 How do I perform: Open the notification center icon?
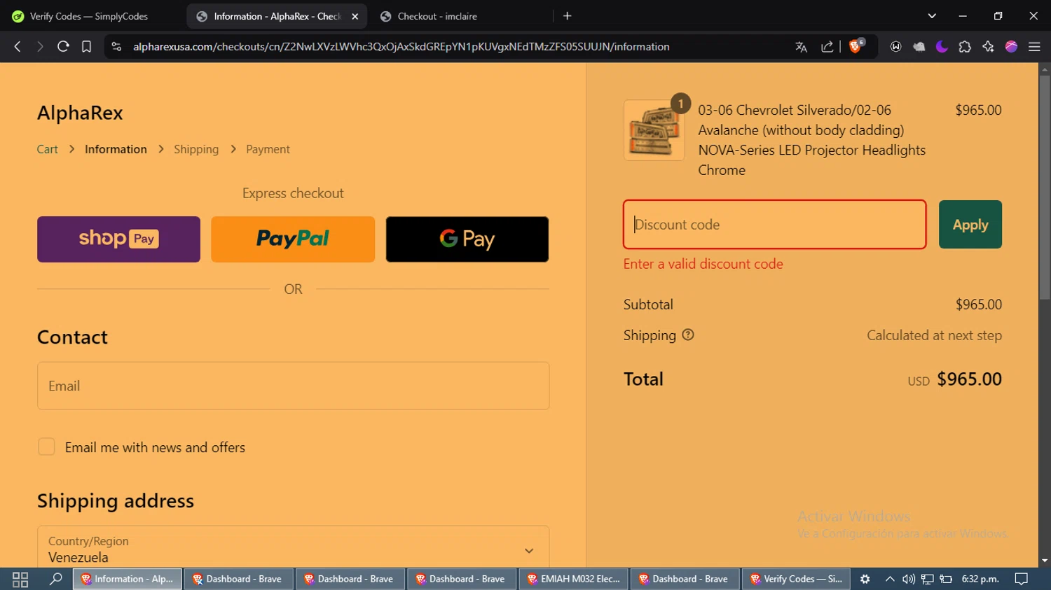1022,579
